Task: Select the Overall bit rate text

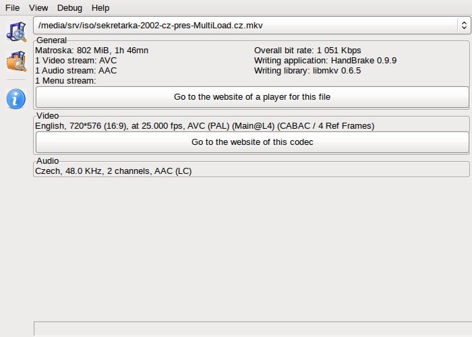Action: (x=307, y=51)
